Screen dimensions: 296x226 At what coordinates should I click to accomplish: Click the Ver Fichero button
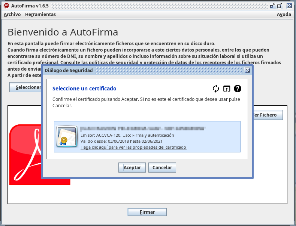coord(267,115)
